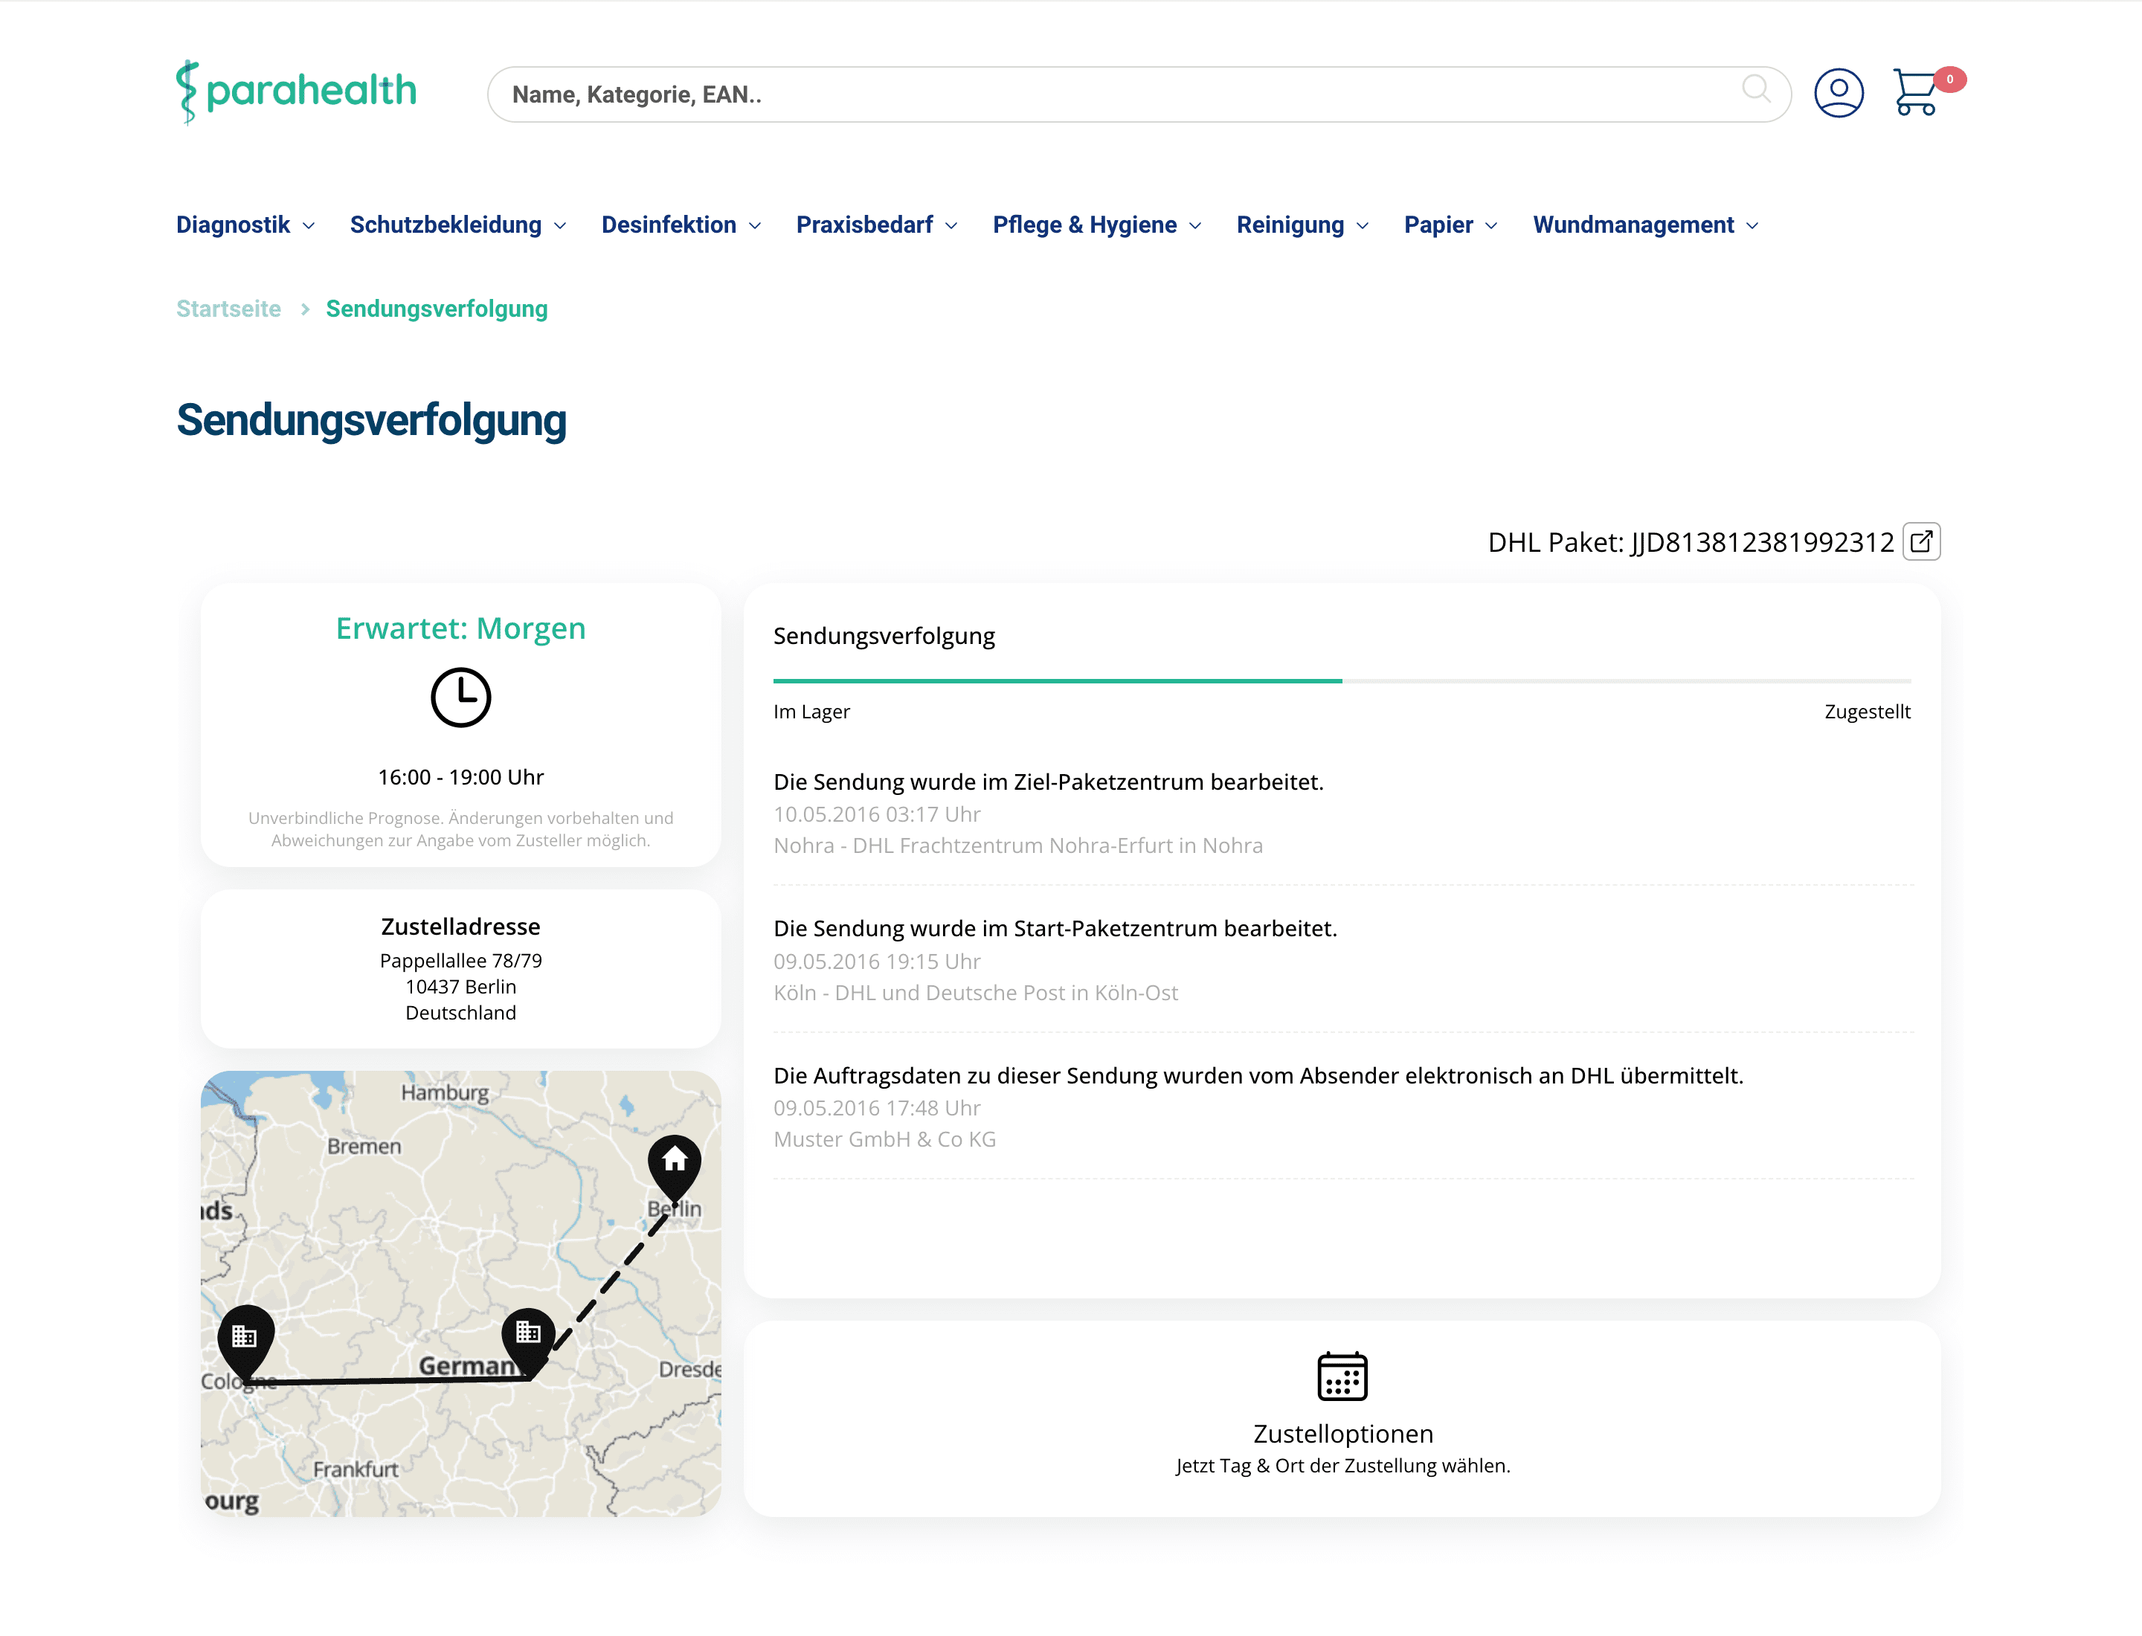The image size is (2142, 1636).
Task: Open the Praxisbedarf menu
Action: pyautogui.click(x=864, y=225)
